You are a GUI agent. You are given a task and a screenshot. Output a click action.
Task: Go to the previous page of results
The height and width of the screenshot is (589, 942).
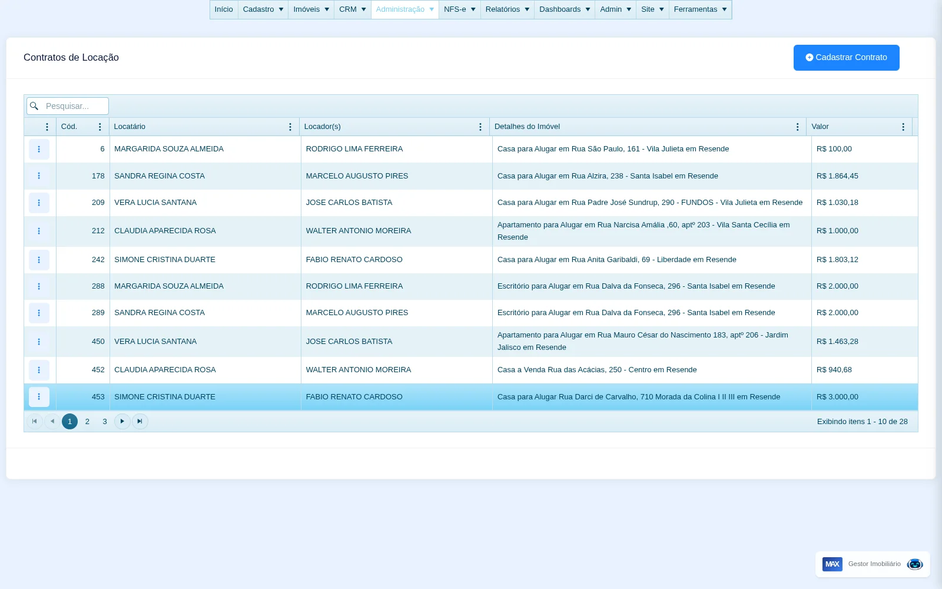pos(52,421)
